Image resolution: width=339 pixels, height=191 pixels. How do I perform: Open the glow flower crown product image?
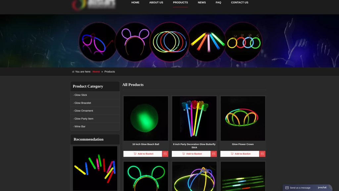[x=243, y=118]
